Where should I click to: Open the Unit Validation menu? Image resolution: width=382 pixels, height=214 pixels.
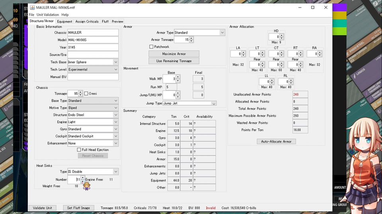(x=47, y=15)
